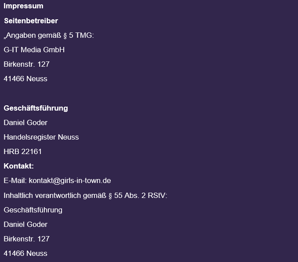
Task: Click Birkenstr. 127 in the RStV section
Action: point(26,239)
